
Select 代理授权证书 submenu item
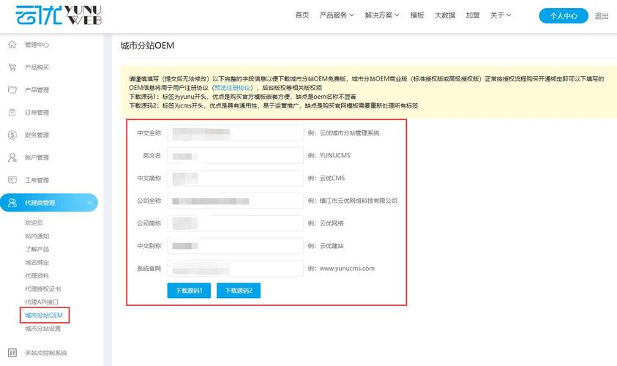pos(43,289)
